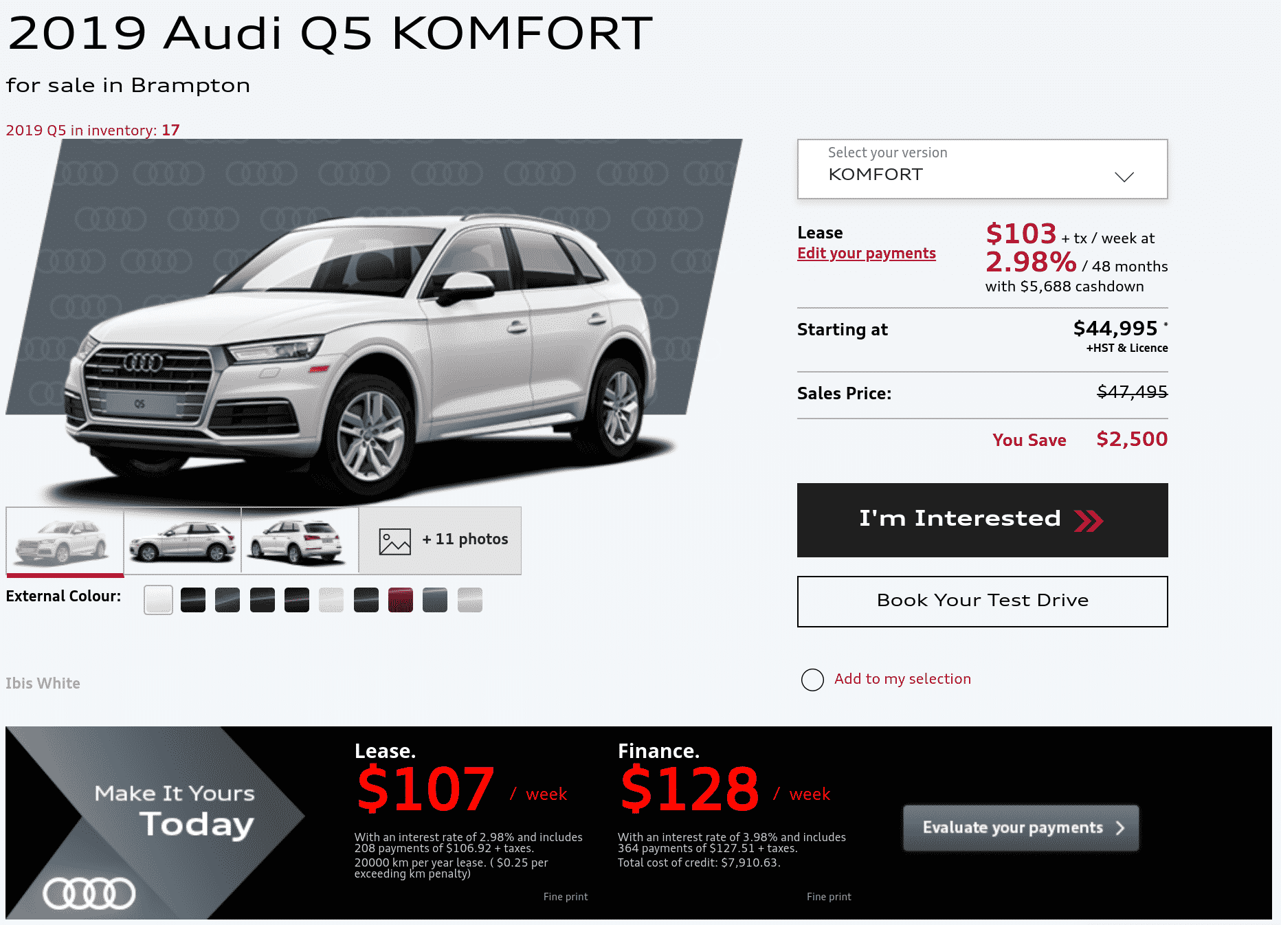Pick the last light silver colour swatch
This screenshot has height=925, width=1281.
coord(470,600)
